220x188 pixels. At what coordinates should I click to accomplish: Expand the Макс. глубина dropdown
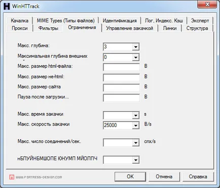coord(135,47)
